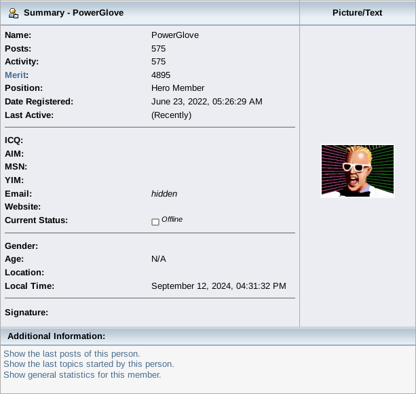Click the Posts value 575
This screenshot has height=394, width=416.
point(158,49)
